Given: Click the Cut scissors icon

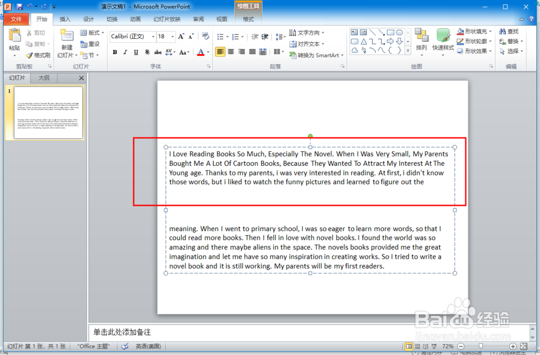Looking at the screenshot, I should tap(29, 33).
